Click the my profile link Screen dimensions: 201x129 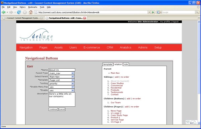click(165, 22)
